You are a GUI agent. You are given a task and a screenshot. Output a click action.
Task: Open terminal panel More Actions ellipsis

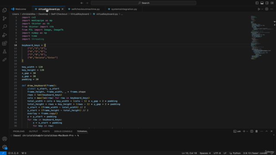click(x=262, y=131)
